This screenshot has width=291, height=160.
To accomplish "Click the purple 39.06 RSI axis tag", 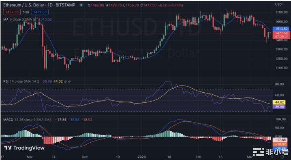I will (x=279, y=106).
